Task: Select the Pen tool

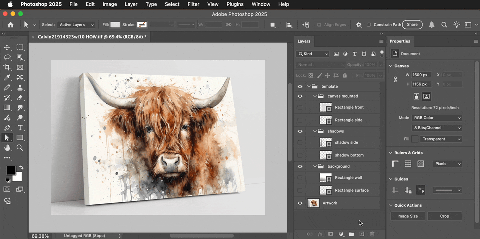Action: tap(7, 128)
